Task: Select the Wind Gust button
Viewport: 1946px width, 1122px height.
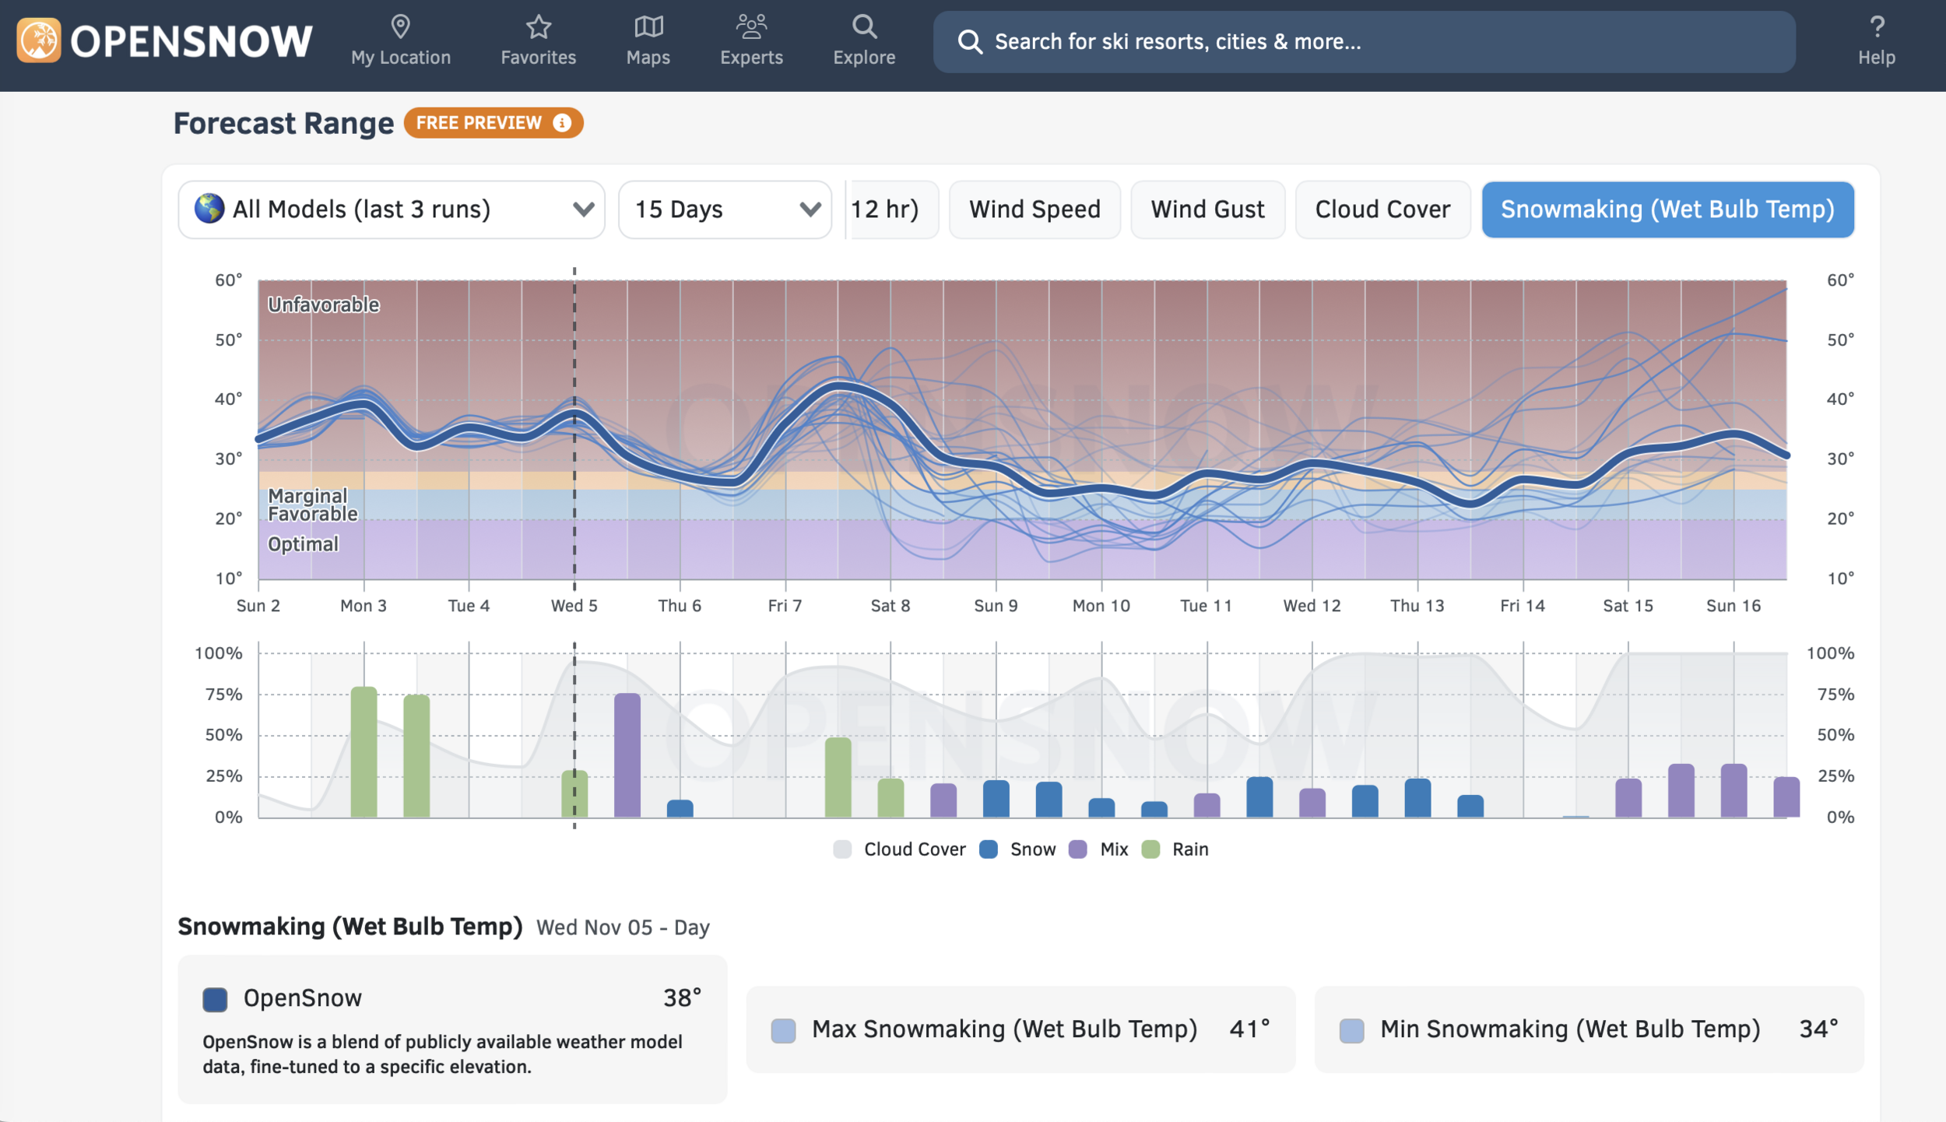Action: pos(1207,209)
